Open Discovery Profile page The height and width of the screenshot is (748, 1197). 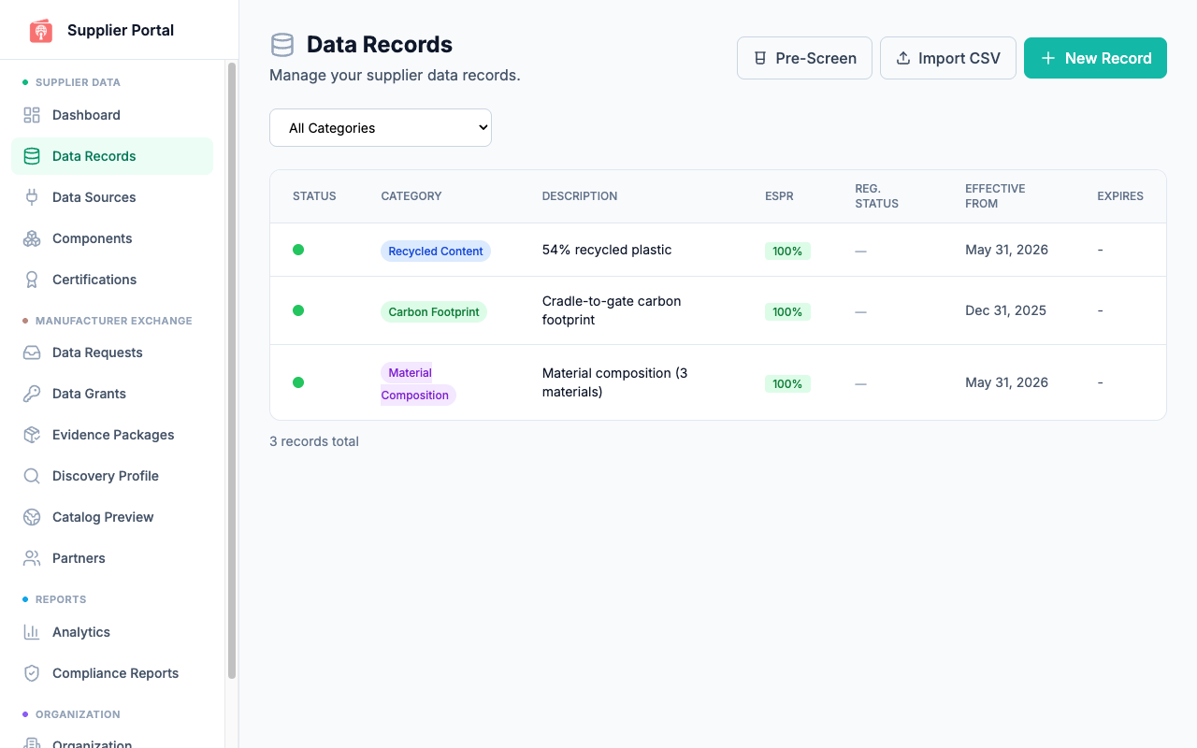tap(112, 476)
